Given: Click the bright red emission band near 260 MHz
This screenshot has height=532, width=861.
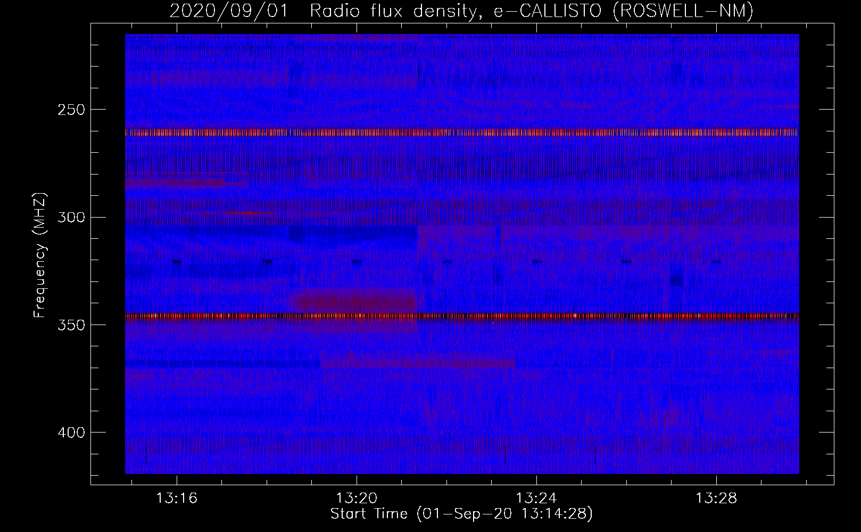Looking at the screenshot, I should point(462,132).
